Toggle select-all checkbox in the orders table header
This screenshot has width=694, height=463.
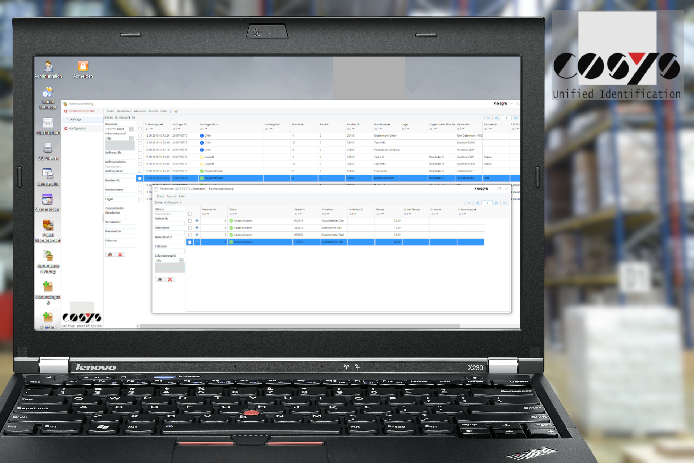coord(140,129)
